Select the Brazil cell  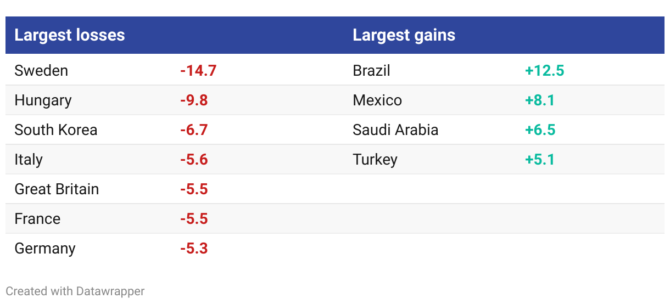372,71
